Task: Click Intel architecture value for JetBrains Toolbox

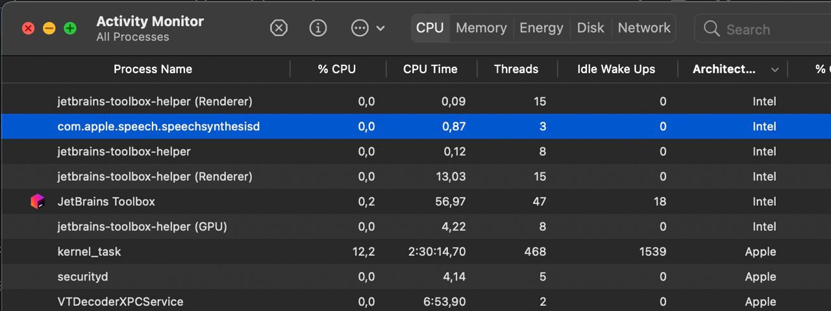Action: tap(764, 202)
